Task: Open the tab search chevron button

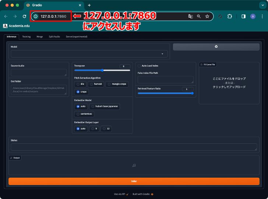Action: click(x=263, y=5)
